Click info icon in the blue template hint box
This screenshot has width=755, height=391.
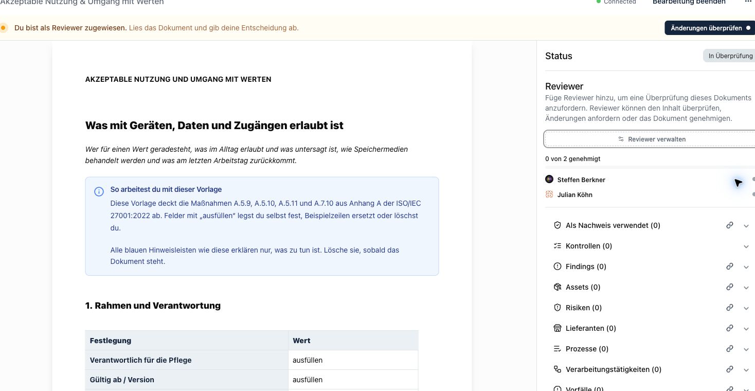[x=99, y=192]
